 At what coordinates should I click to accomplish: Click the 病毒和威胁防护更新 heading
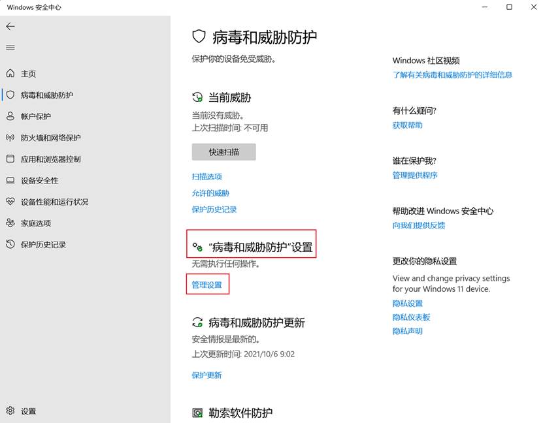coord(257,322)
